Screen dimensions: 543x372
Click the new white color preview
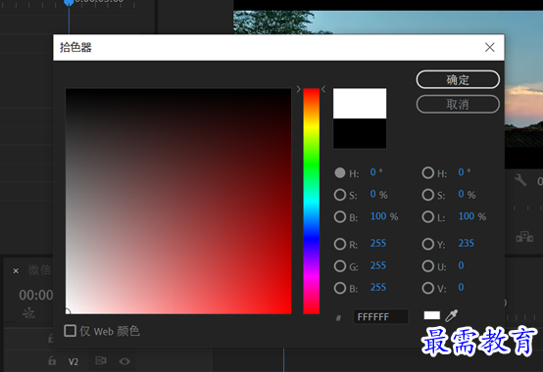click(x=360, y=104)
